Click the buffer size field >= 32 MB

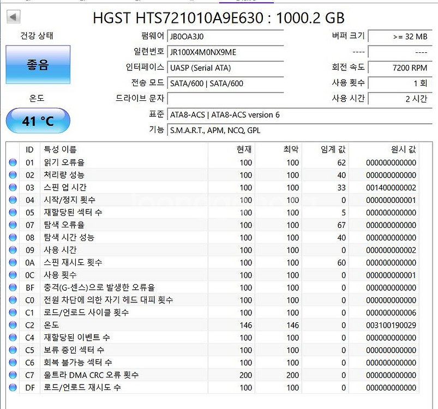pyautogui.click(x=400, y=37)
